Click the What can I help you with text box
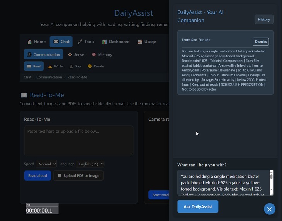The width and height of the screenshot is (282, 221). tap(225, 183)
